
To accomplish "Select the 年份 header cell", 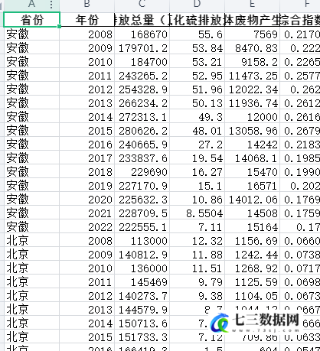I will coord(87,19).
